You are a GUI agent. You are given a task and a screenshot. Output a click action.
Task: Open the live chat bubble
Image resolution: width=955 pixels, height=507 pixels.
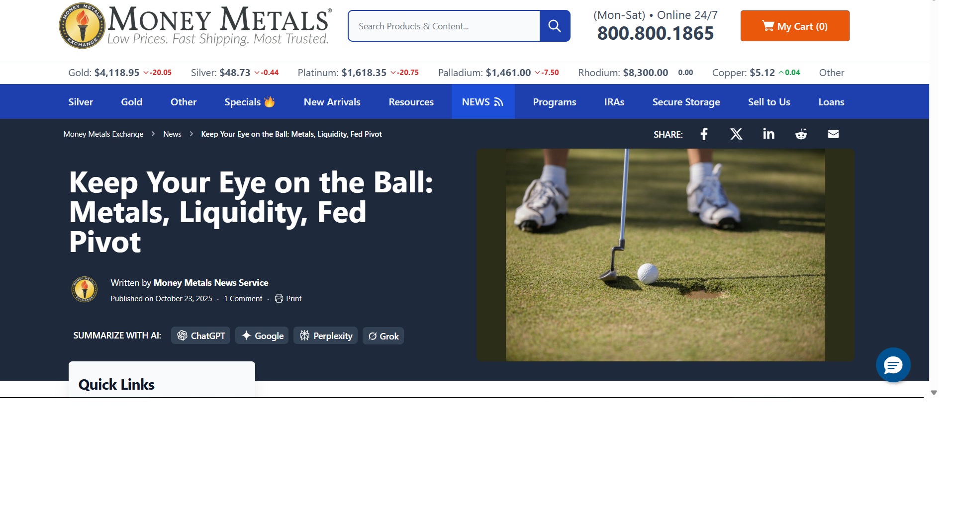click(893, 365)
